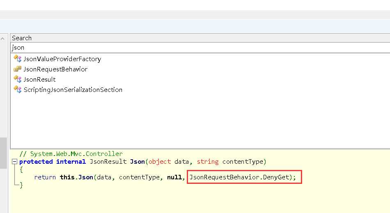Click the object keyword in signature
Viewport: 390px width, 213px height.
click(160, 162)
